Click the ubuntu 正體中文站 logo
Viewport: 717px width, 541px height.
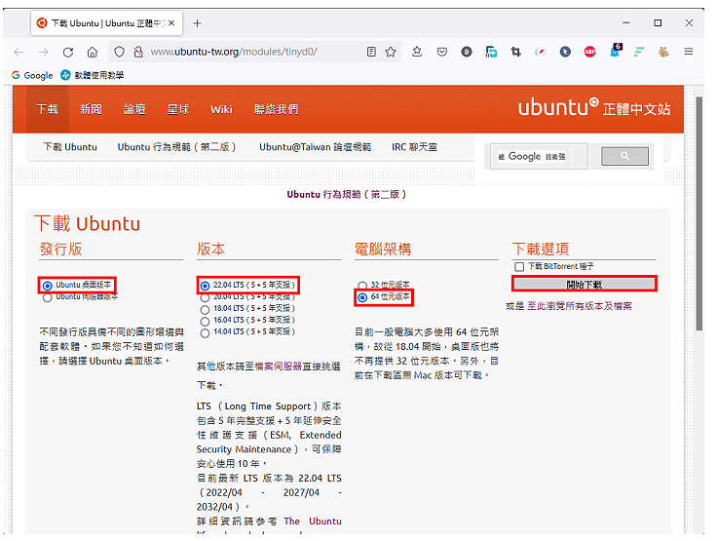tap(594, 108)
